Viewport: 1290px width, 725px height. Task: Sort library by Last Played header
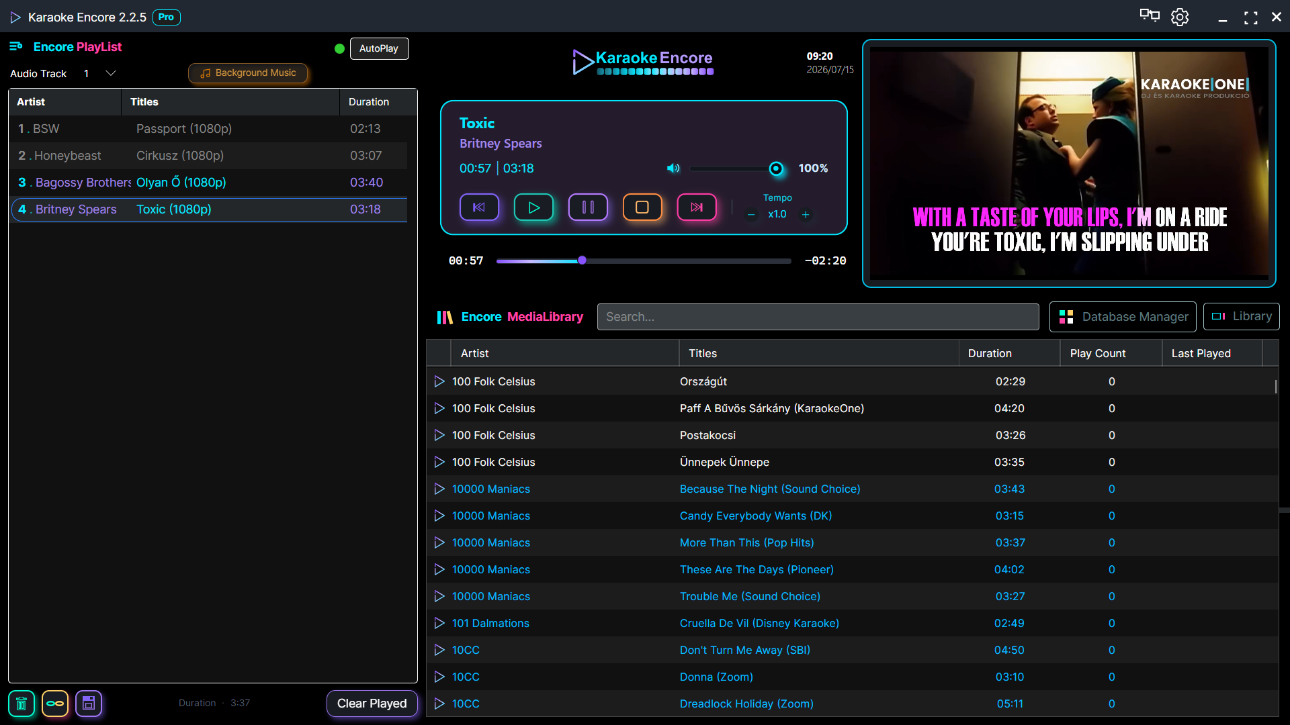pyautogui.click(x=1213, y=353)
